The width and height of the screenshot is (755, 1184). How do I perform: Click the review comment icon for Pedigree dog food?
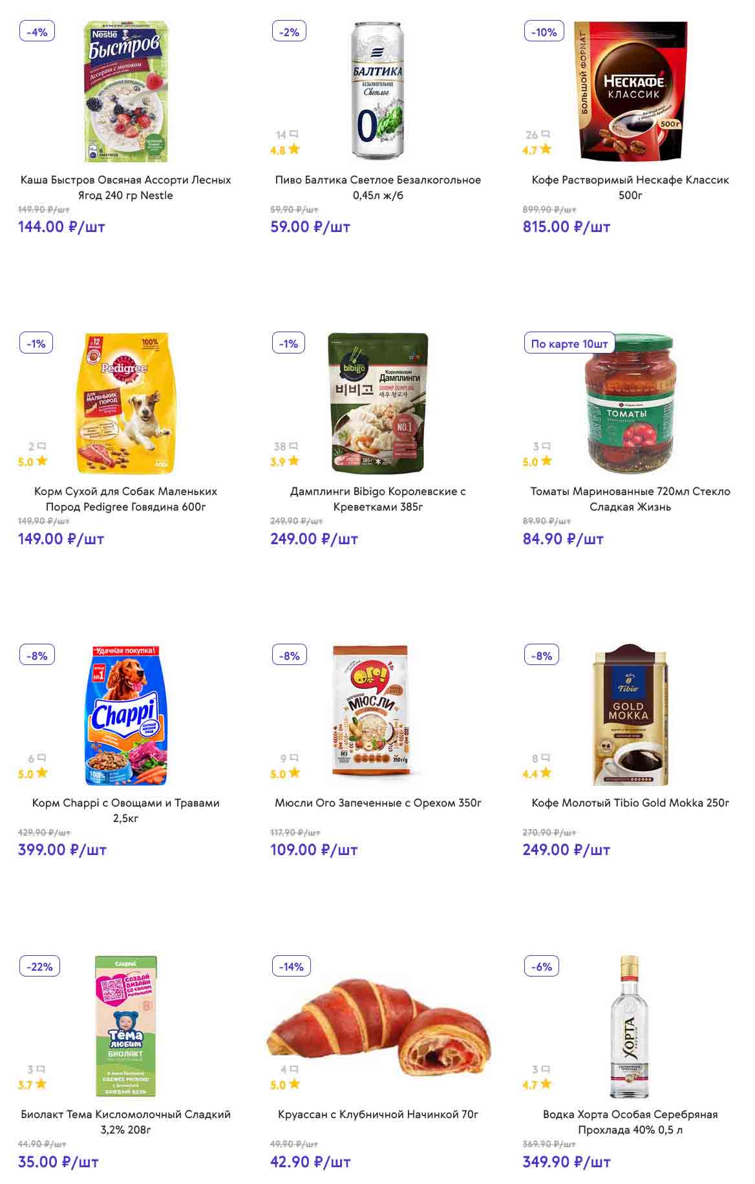click(x=42, y=446)
